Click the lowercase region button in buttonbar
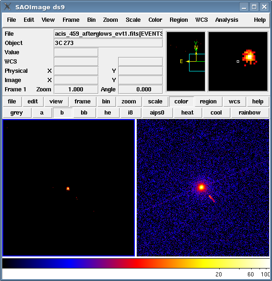Viewport: 272px width, 281px height. tap(208, 102)
